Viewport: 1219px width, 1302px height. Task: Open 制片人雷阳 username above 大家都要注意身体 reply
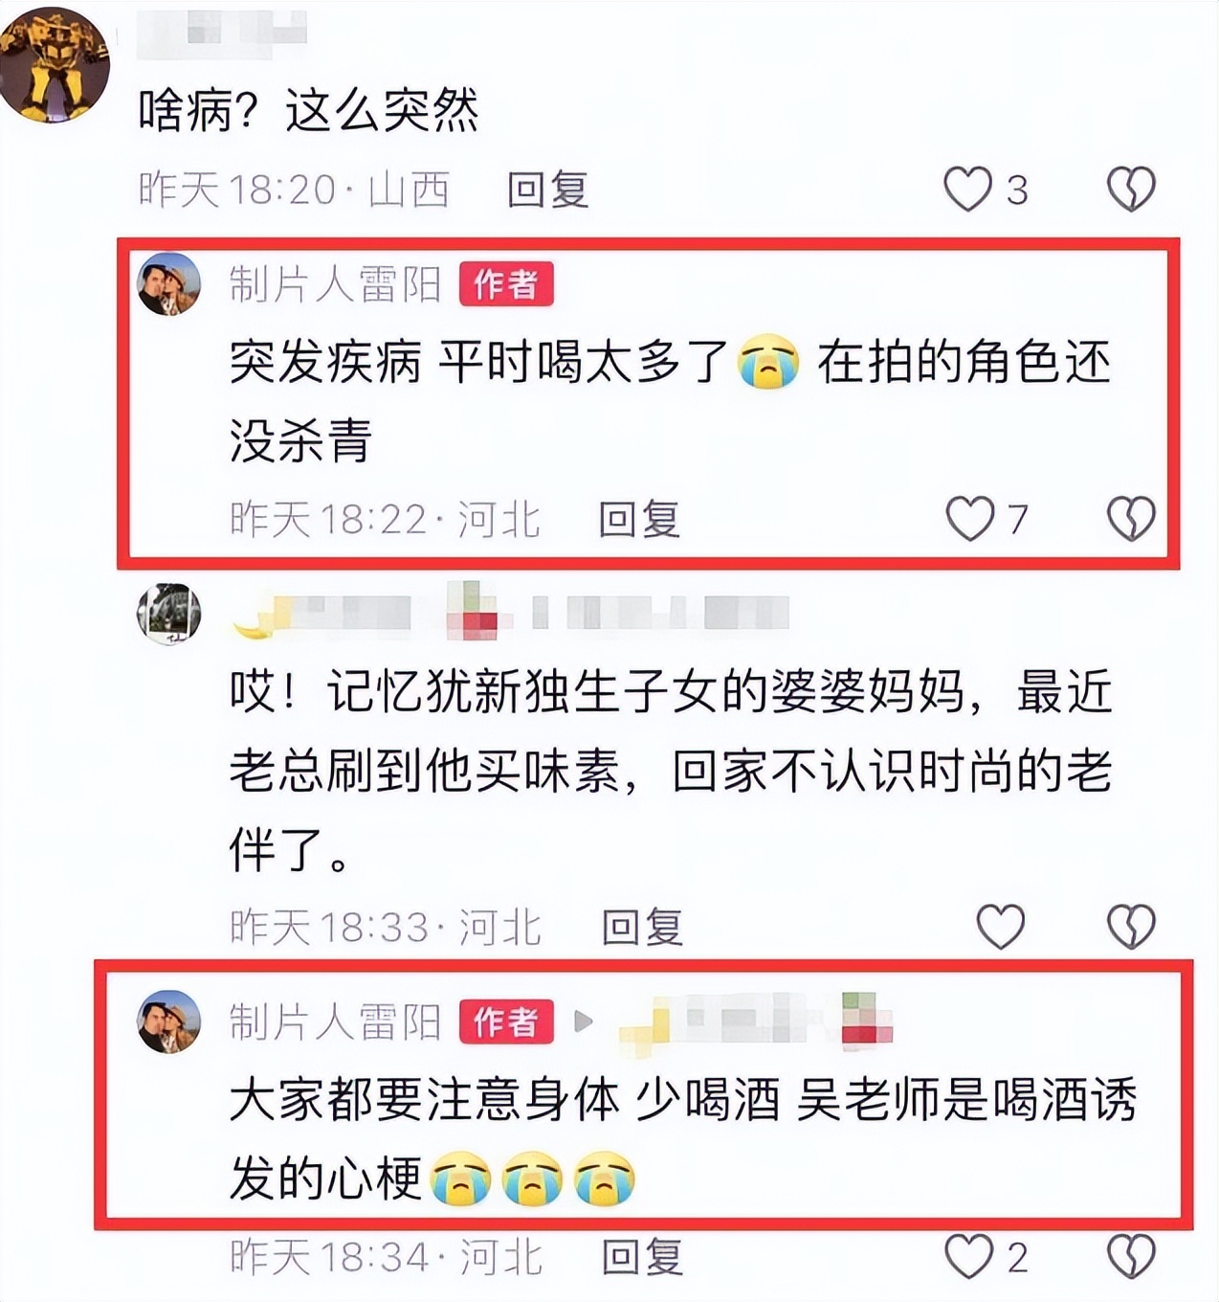coord(335,1021)
